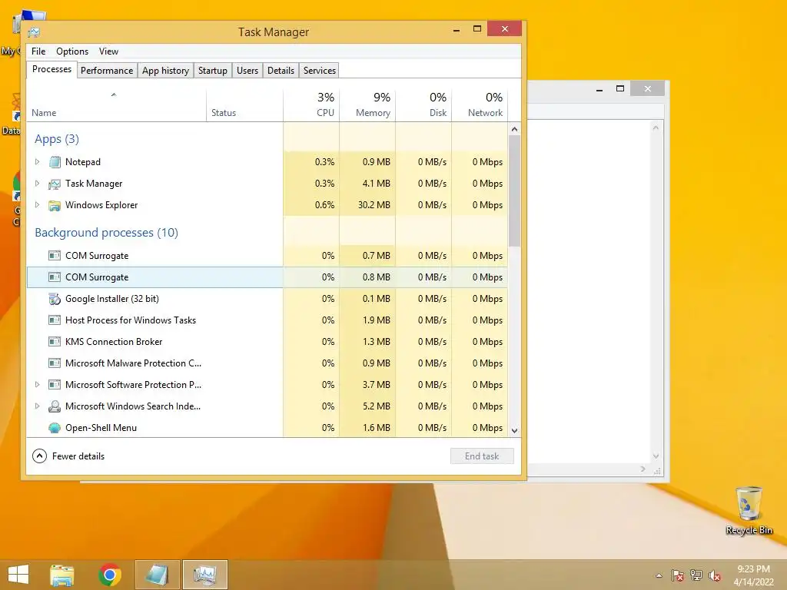Switch to the Services tab
787x590 pixels.
(x=319, y=71)
